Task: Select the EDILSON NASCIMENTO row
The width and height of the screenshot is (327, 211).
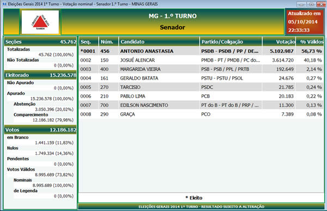Action: [201, 105]
